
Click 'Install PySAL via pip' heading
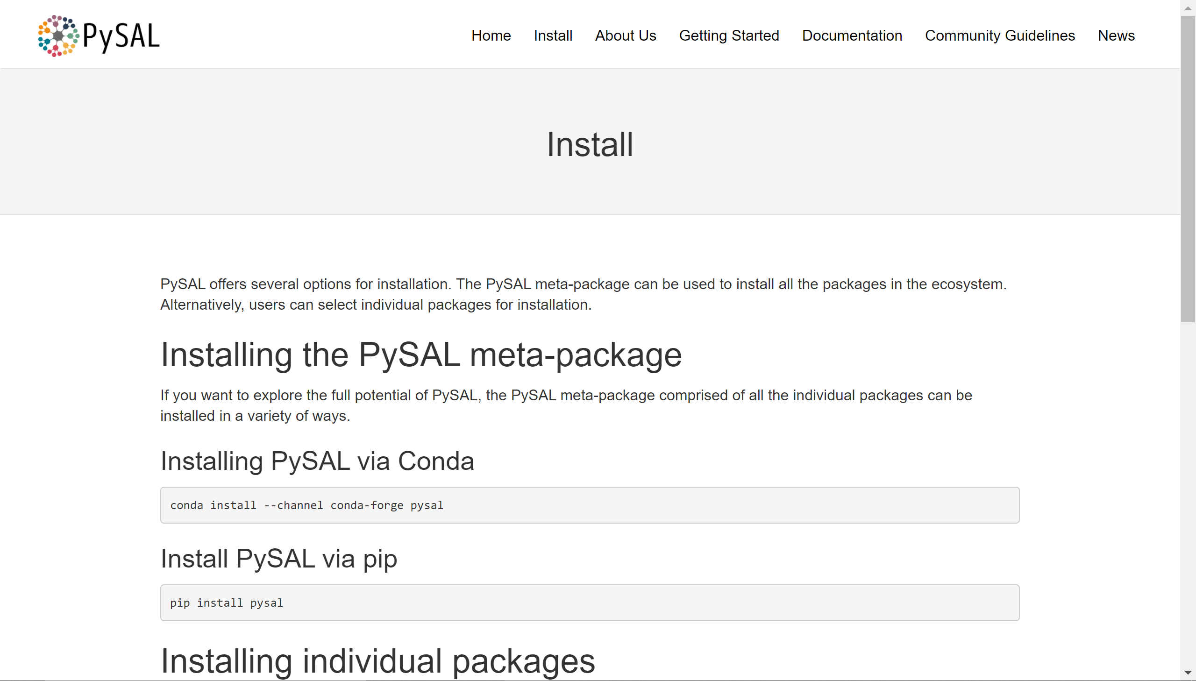pos(279,559)
